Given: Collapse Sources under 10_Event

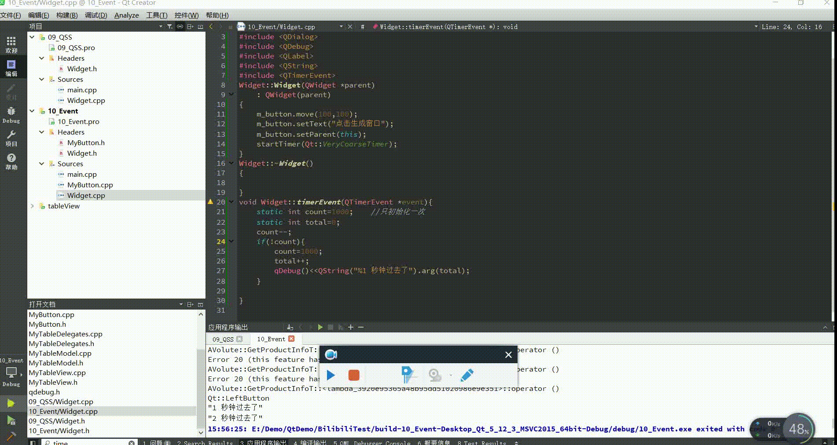Looking at the screenshot, I should [42, 164].
